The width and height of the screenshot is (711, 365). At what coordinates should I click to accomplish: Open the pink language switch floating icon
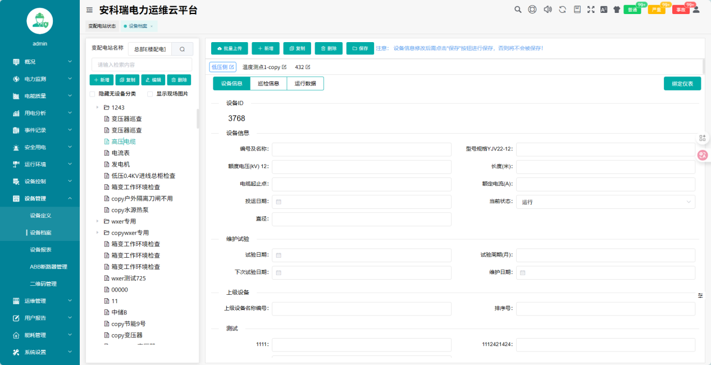tap(703, 154)
